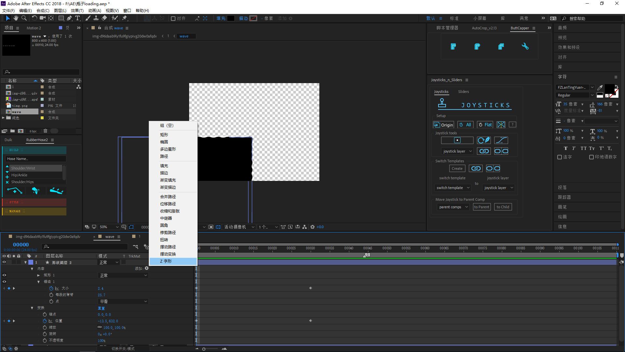625x352 pixels.
Task: Click the Joysticks Origin button
Action: pos(443,125)
